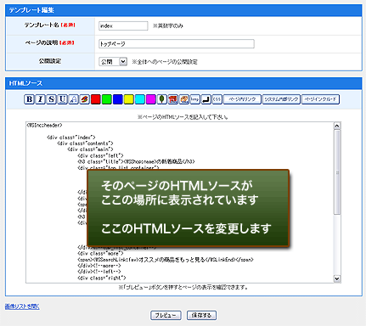Click the div class="main" source line
The image size is (366, 326).
(90, 149)
